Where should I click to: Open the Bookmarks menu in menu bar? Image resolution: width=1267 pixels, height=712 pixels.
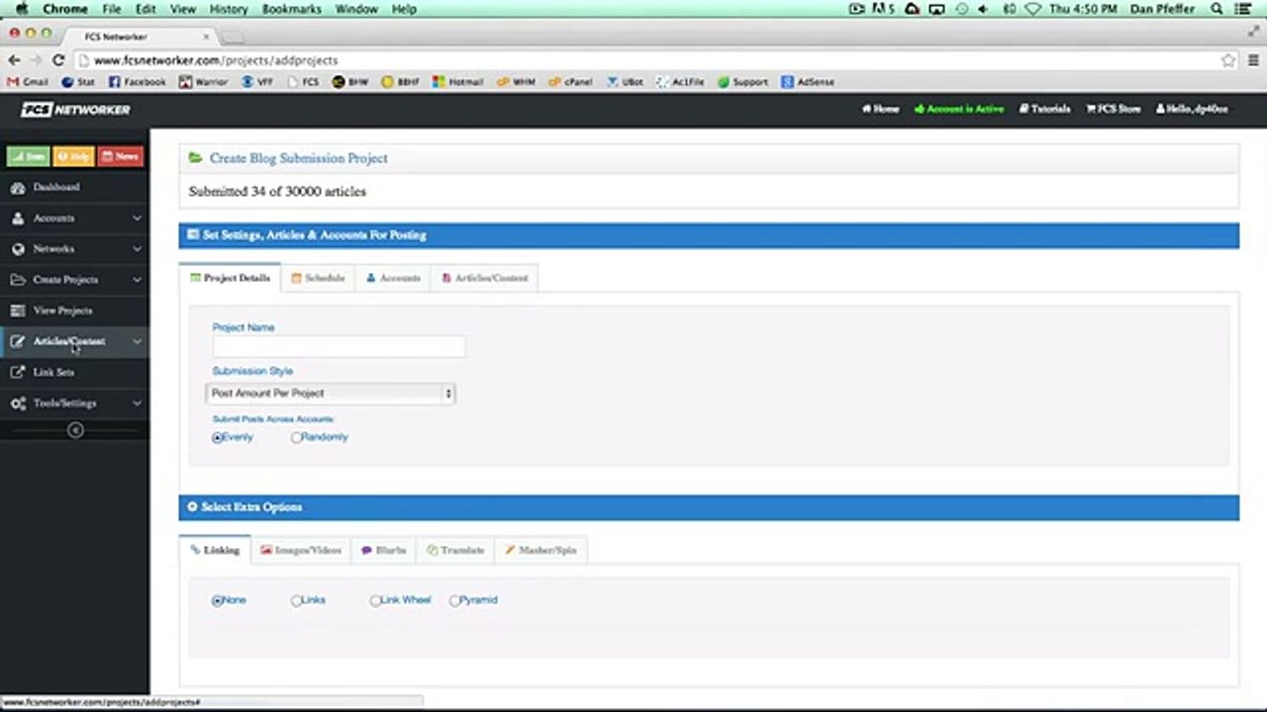(x=290, y=9)
